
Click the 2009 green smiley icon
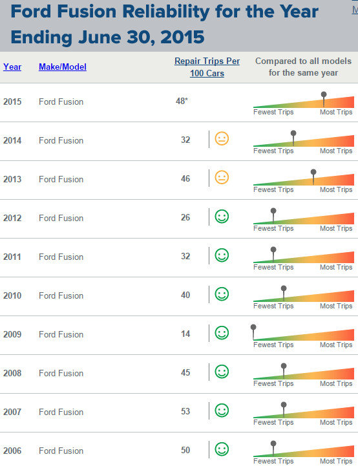click(222, 333)
